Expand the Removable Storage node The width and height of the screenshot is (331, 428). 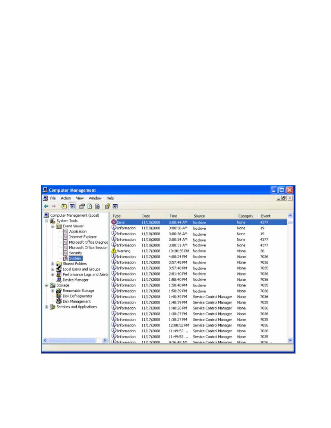coord(53,291)
